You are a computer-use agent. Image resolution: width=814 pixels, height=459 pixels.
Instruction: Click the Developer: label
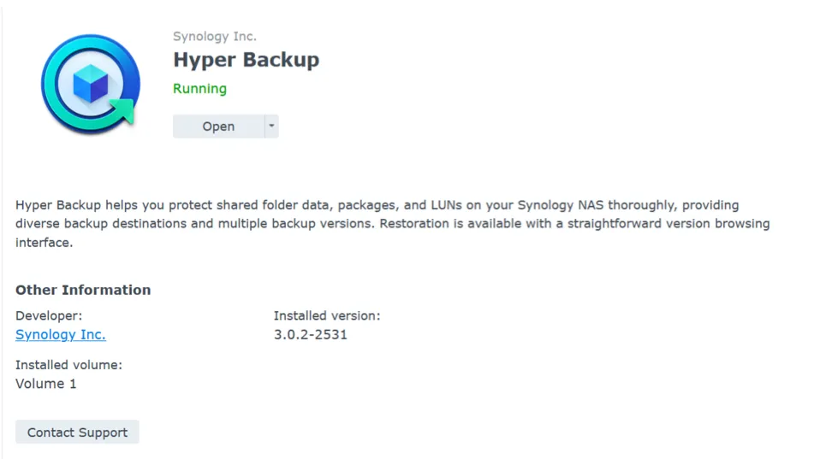49,315
